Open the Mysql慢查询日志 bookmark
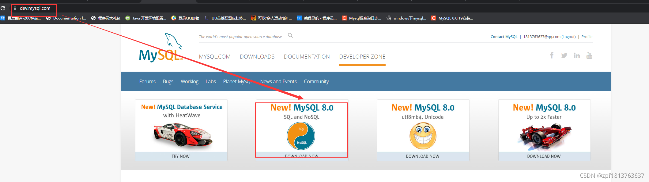Screen dimensions: 649x182 click(362, 18)
